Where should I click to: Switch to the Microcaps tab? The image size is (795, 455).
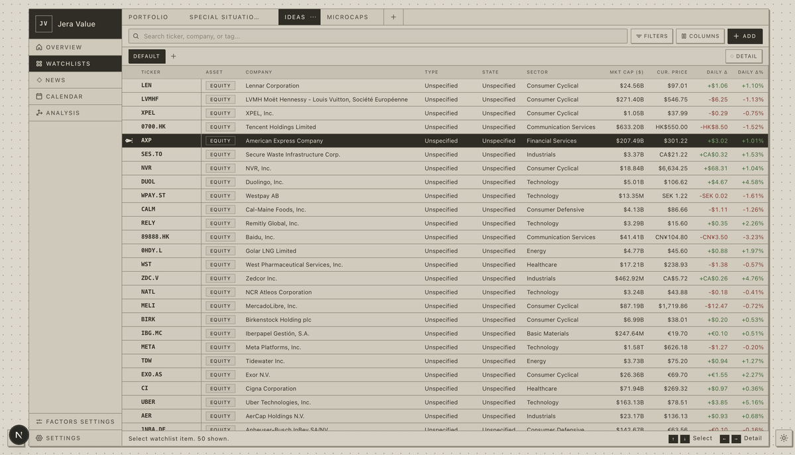click(347, 17)
